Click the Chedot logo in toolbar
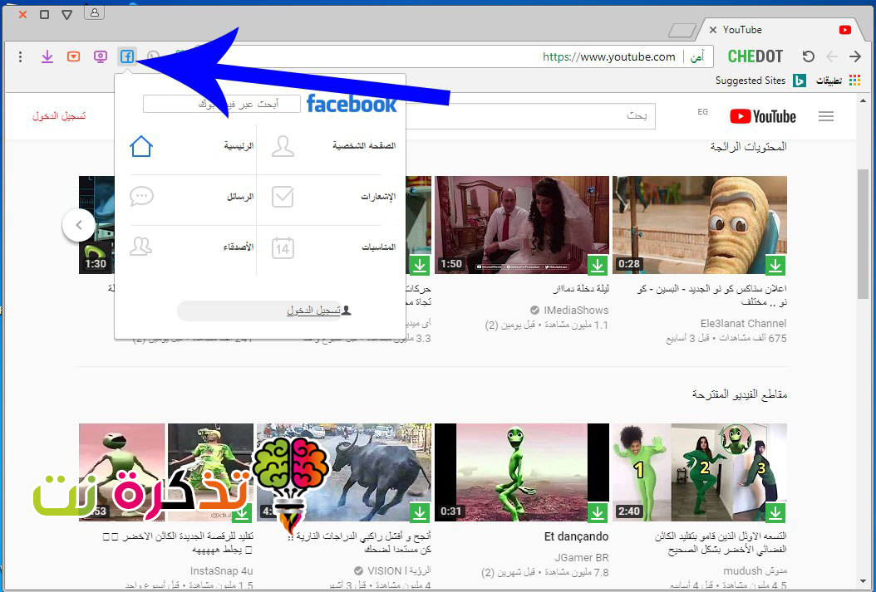 click(x=755, y=56)
